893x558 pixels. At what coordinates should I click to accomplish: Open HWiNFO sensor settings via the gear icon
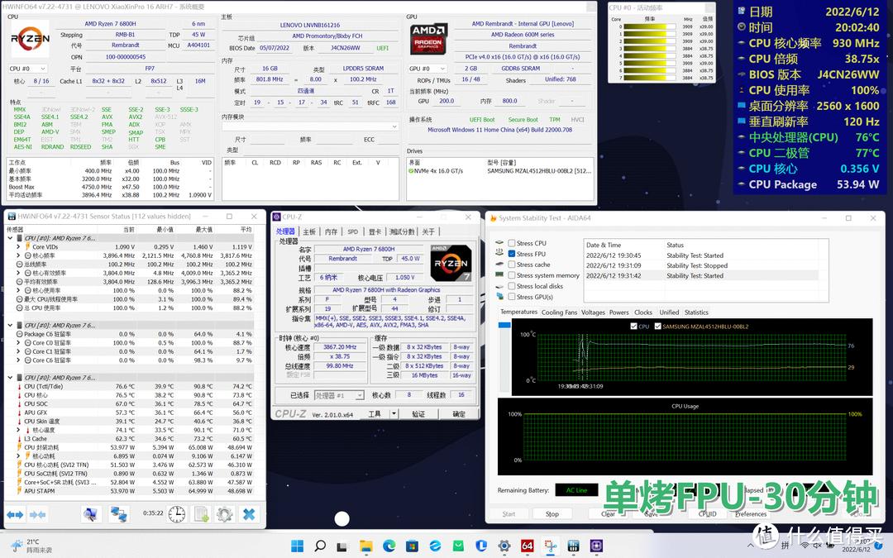pos(226,514)
